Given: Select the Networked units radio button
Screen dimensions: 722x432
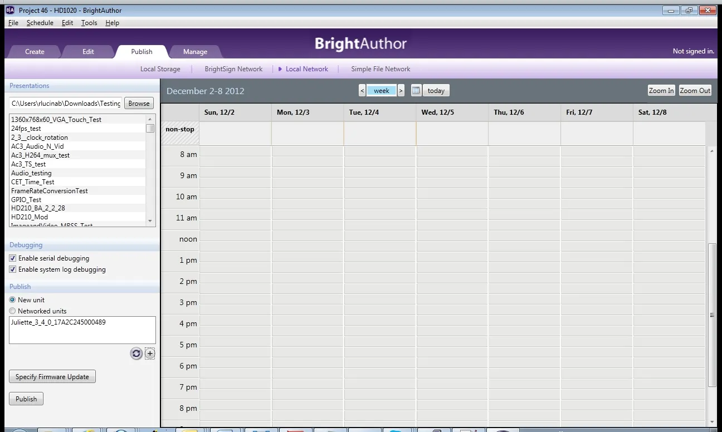Looking at the screenshot, I should [12, 311].
